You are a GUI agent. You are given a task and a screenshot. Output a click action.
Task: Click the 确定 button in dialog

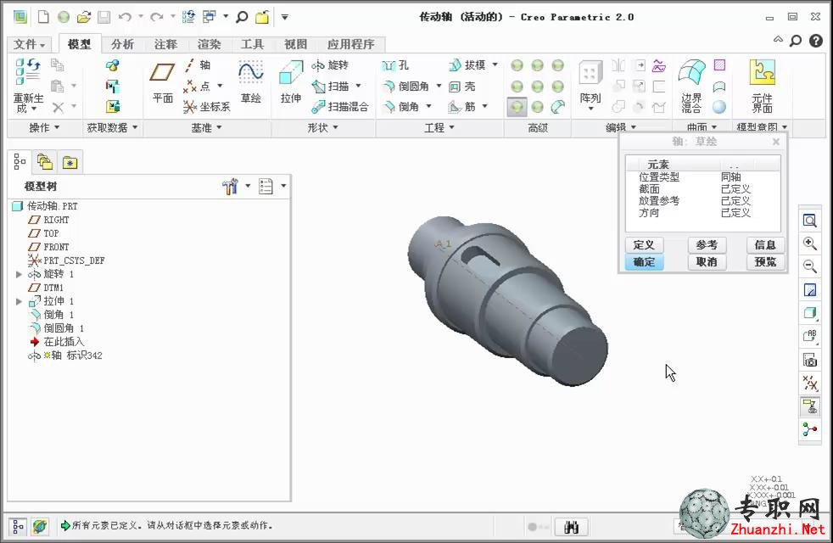644,262
